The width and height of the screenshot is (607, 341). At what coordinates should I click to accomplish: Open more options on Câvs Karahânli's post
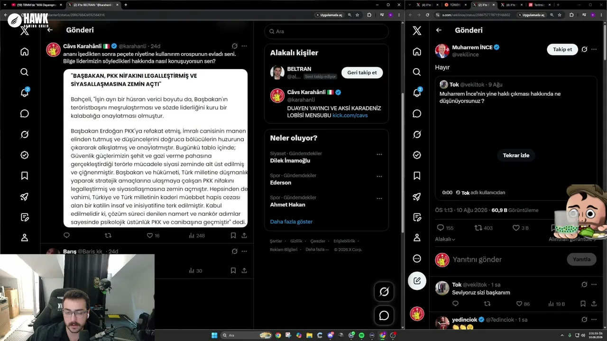(x=244, y=46)
